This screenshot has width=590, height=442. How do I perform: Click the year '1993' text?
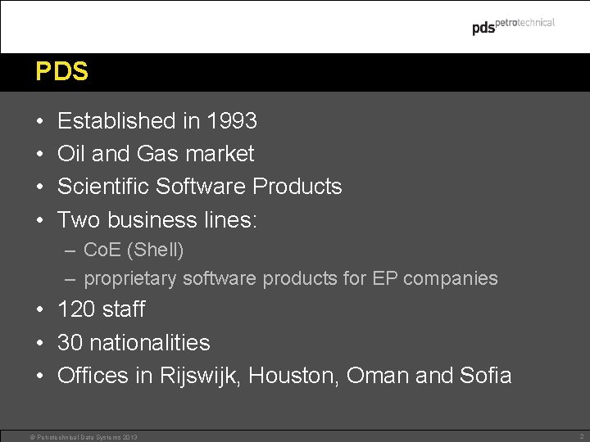(x=232, y=121)
